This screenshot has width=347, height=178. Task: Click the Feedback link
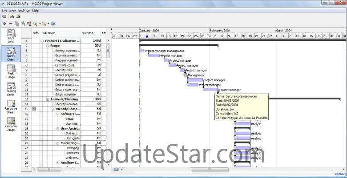click(339, 174)
